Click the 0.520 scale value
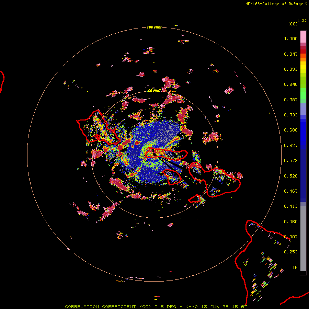Screen dimensions: 309x309 pyautogui.click(x=291, y=176)
